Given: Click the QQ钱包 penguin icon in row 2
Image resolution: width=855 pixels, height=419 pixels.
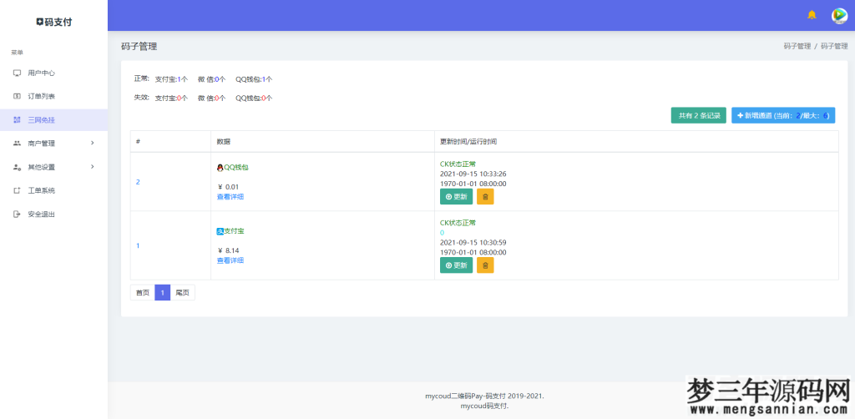Looking at the screenshot, I should [220, 167].
